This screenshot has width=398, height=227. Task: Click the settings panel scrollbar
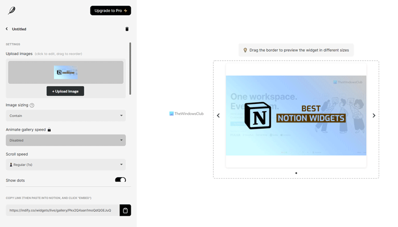[130, 69]
